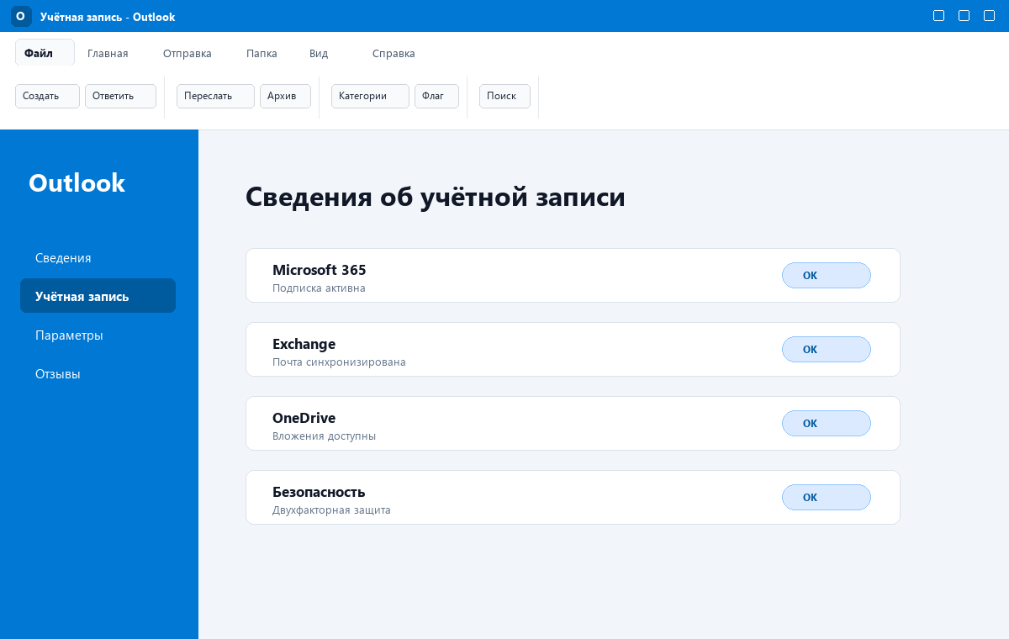Click the Exchange heading
This screenshot has width=1009, height=639.
pos(304,344)
